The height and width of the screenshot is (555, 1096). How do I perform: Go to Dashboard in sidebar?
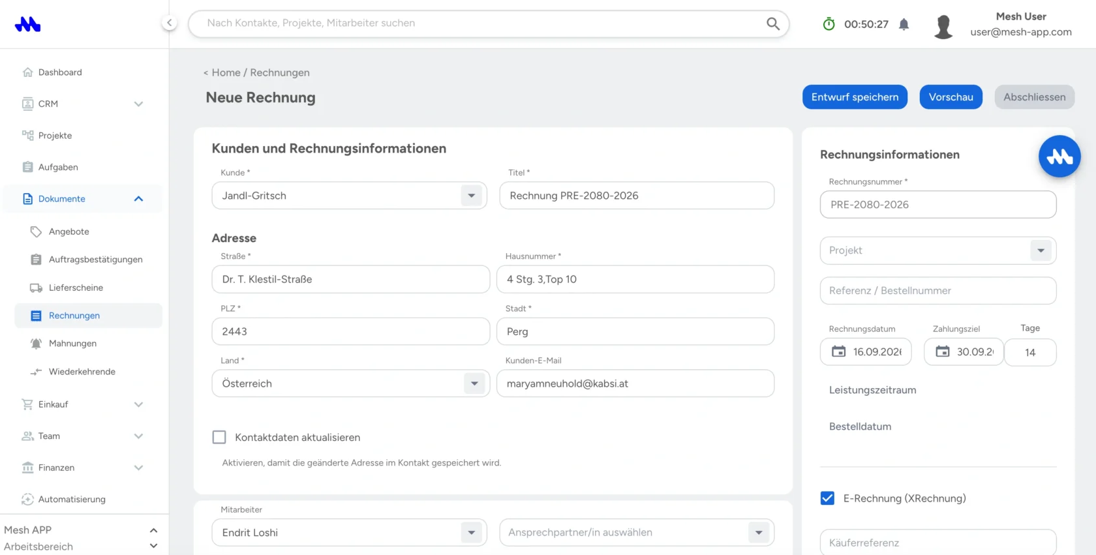click(60, 72)
